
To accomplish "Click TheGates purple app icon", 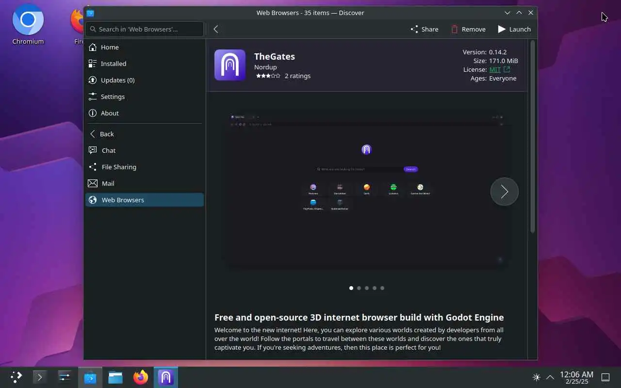I will pyautogui.click(x=230, y=65).
